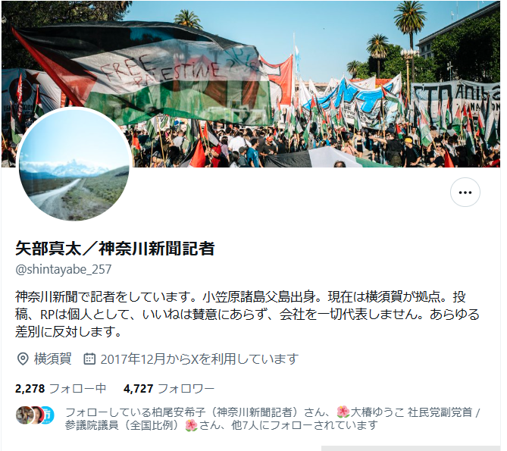The height and width of the screenshot is (451, 507).
Task: Click the middle mutual follower avatar
Action: click(36, 415)
